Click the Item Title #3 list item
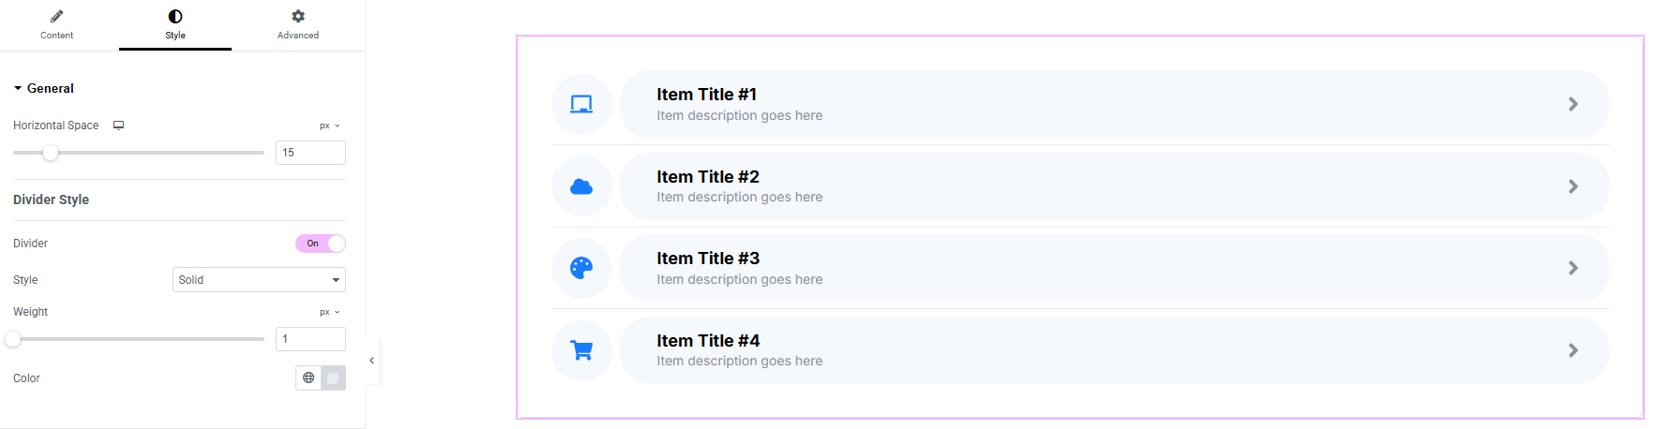The width and height of the screenshot is (1657, 429). point(1113,268)
